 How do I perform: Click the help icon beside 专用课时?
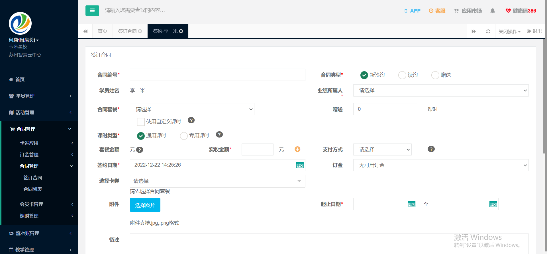[x=219, y=134]
